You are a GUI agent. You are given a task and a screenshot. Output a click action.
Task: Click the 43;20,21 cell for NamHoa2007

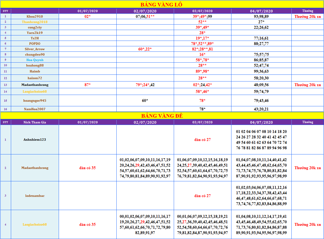pyautogui.click(x=261, y=109)
